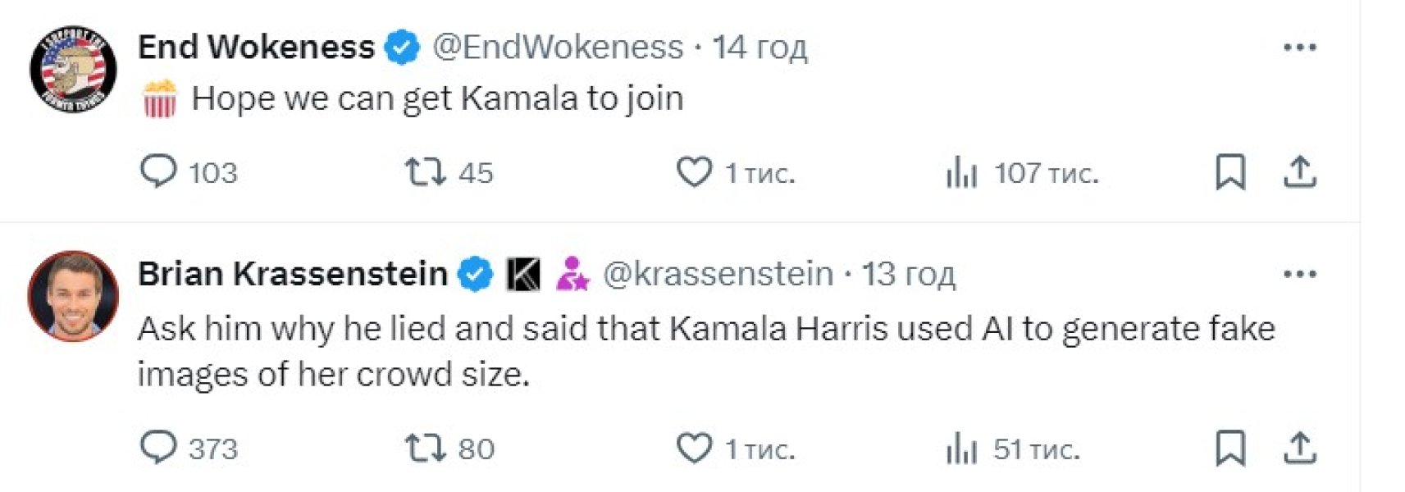Reply to End Wokeness tweet
Image resolution: width=1405 pixels, height=492 pixels.
158,172
